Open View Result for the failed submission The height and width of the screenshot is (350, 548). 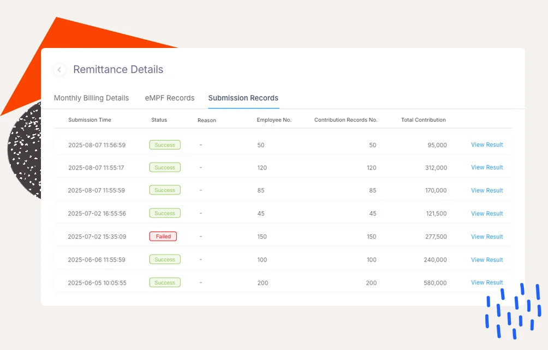(x=487, y=237)
